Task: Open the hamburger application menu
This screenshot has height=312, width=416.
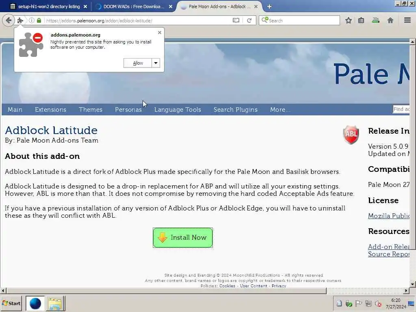Action: [407, 20]
